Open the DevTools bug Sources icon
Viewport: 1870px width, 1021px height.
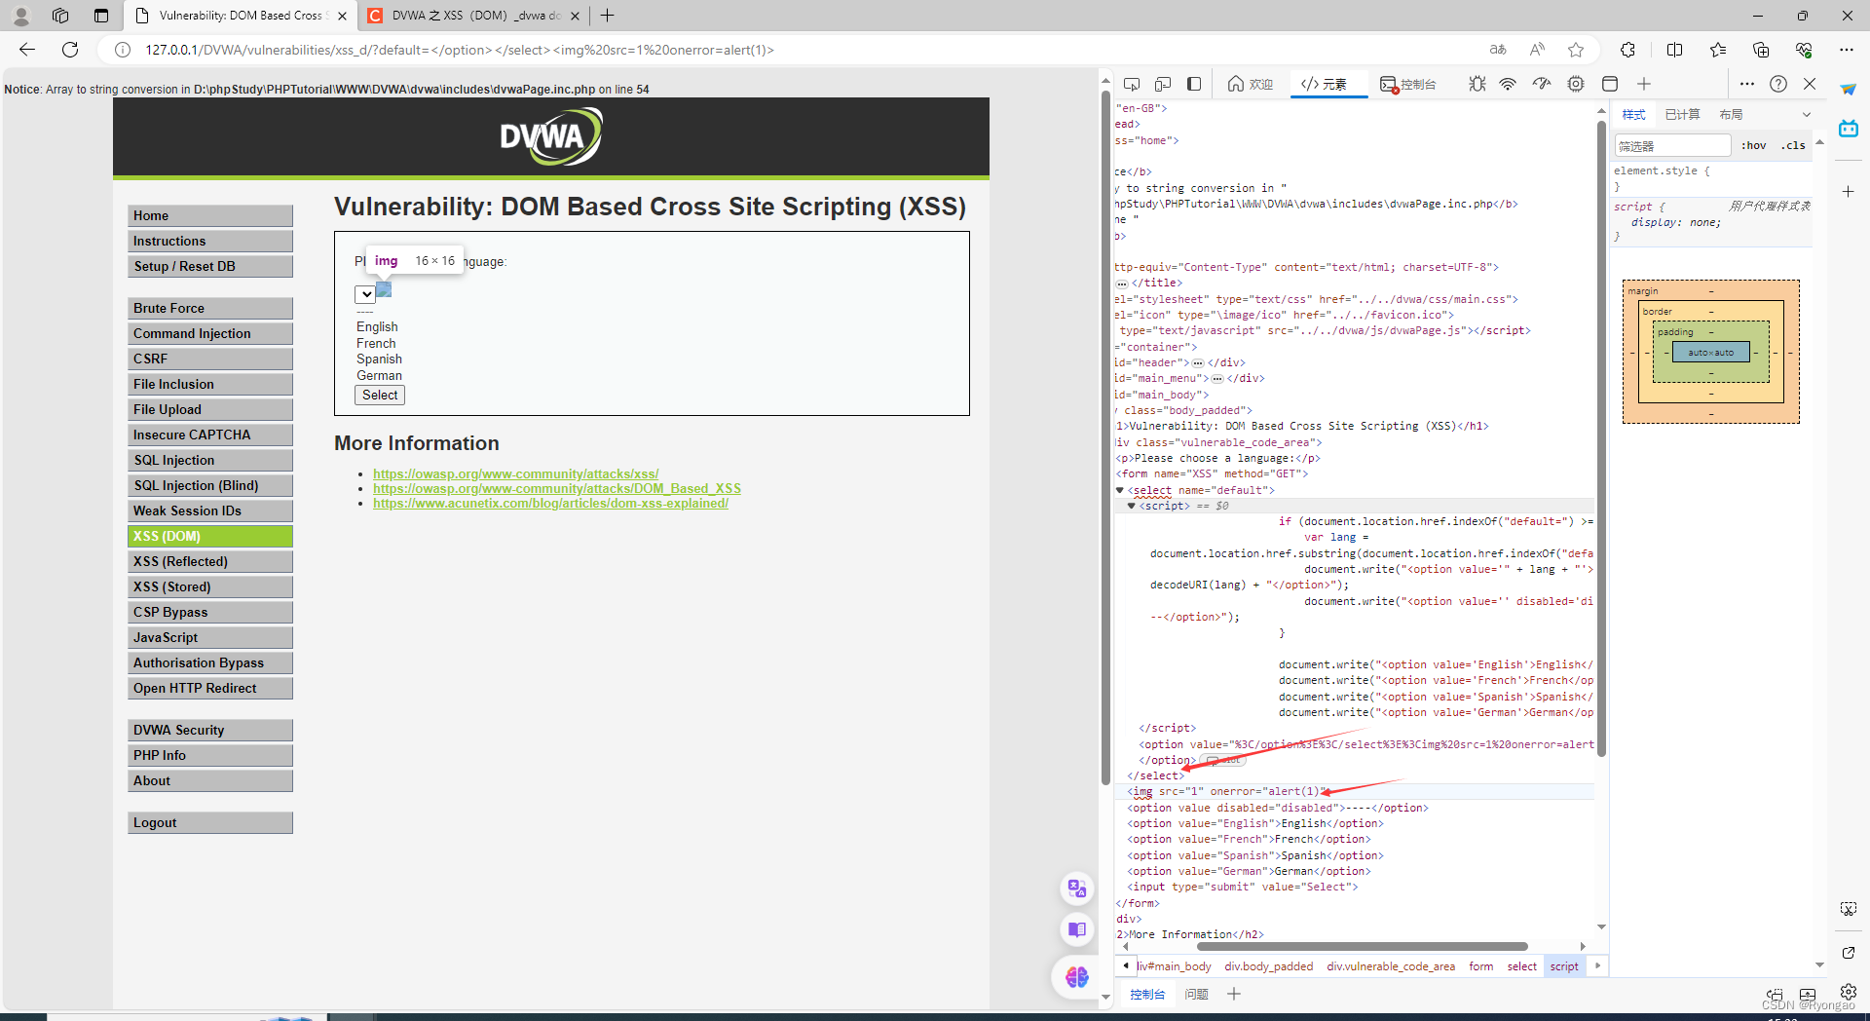[x=1477, y=84]
